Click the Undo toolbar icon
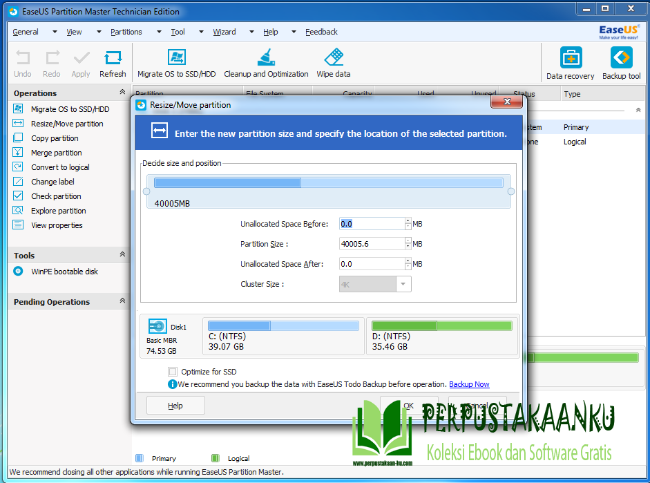650x483 pixels. (x=22, y=58)
